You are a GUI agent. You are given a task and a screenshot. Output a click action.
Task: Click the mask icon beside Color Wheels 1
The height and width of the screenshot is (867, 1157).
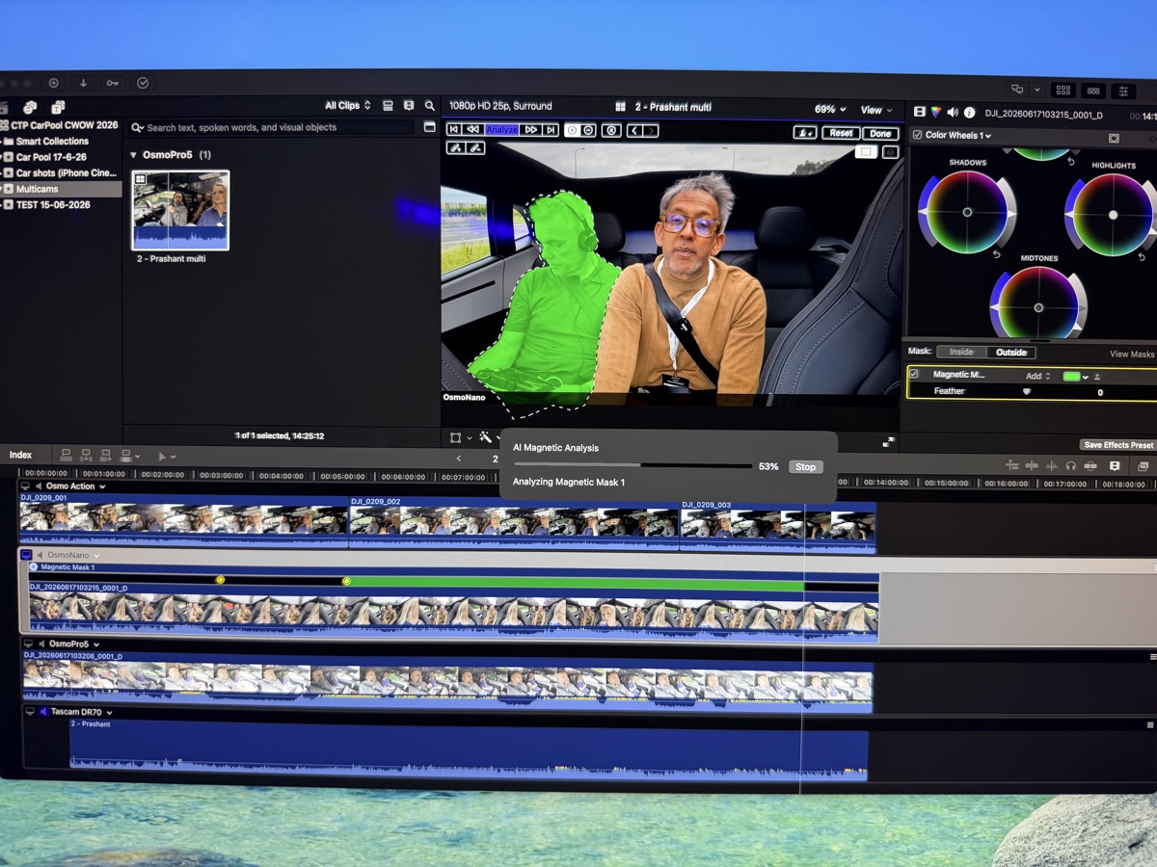(x=1114, y=138)
